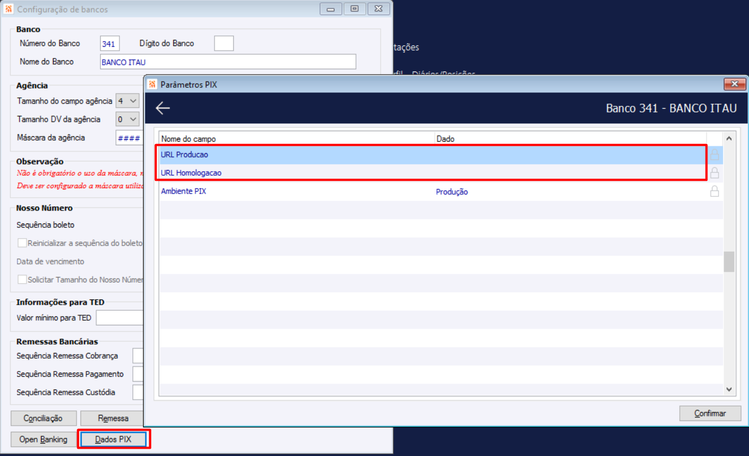749x456 pixels.
Task: Click the Parâmetros PIX window title icon
Action: click(x=151, y=84)
